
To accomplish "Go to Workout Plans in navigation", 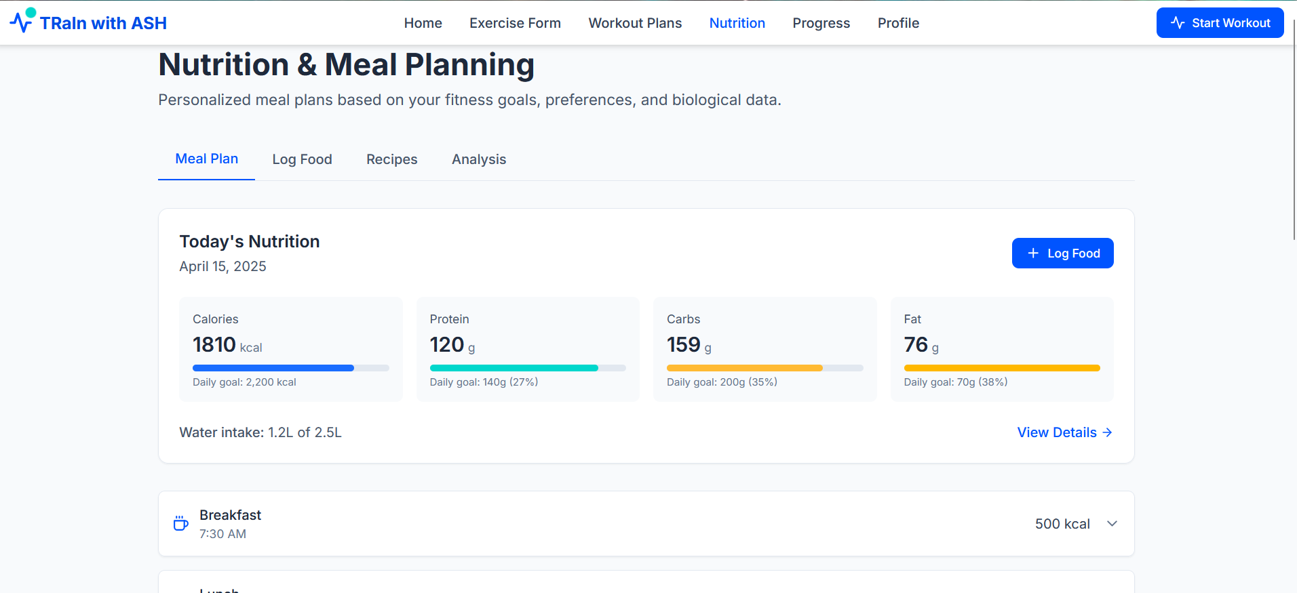I will [x=635, y=23].
